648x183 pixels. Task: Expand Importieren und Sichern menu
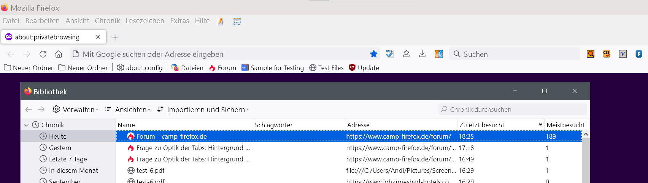(203, 109)
